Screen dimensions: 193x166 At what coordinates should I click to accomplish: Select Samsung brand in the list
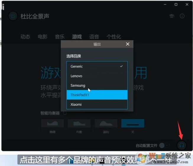97,85
